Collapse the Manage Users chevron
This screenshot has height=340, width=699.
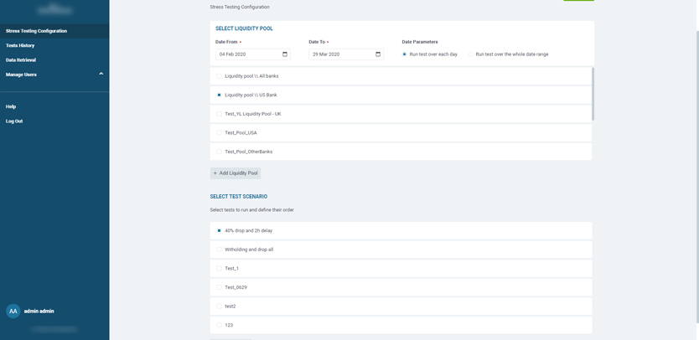(x=101, y=75)
